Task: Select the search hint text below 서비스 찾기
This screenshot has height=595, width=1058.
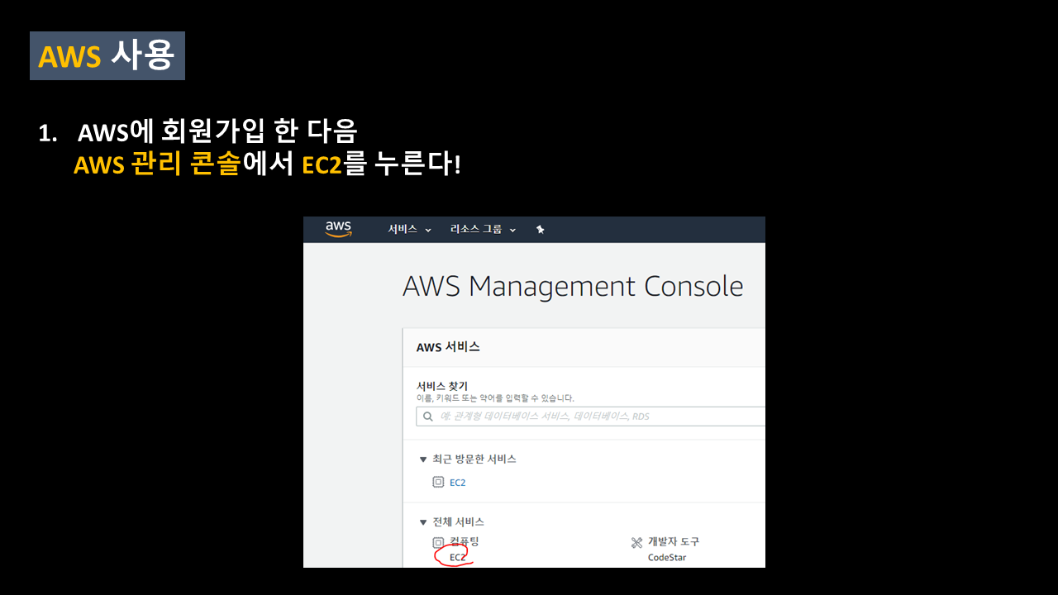Action: click(x=495, y=398)
